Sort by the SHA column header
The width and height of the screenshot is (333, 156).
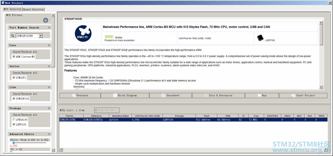click(x=310, y=116)
